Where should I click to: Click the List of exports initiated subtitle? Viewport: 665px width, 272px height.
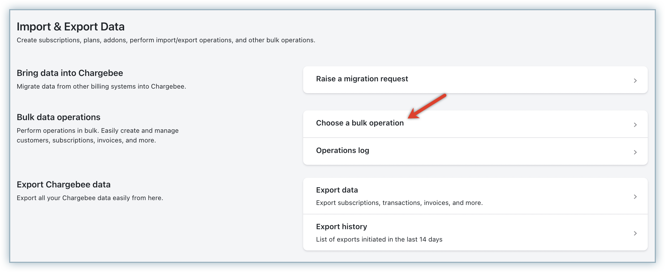coord(379,239)
